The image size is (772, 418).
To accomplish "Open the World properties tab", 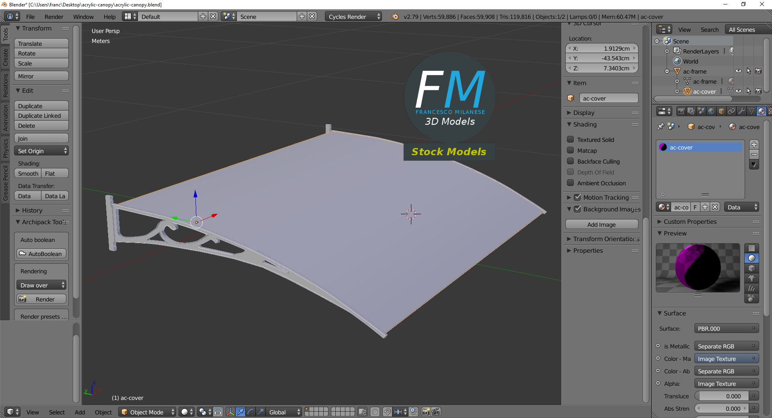I will pyautogui.click(x=712, y=111).
